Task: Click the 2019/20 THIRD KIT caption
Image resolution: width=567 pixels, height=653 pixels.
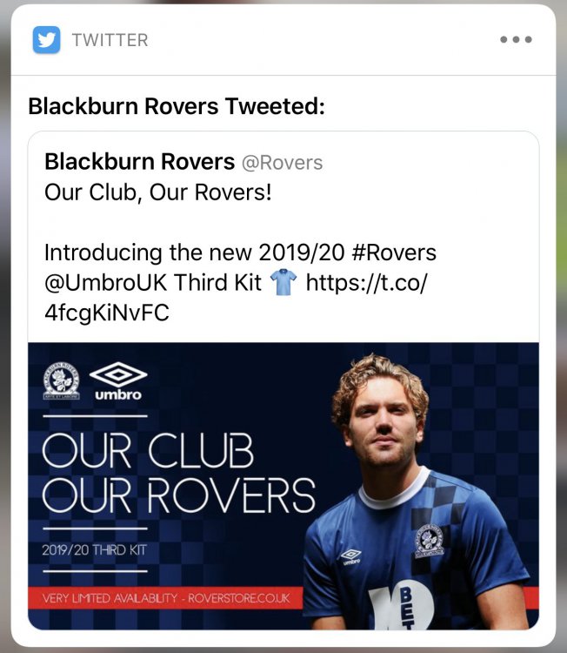Action: (x=93, y=549)
